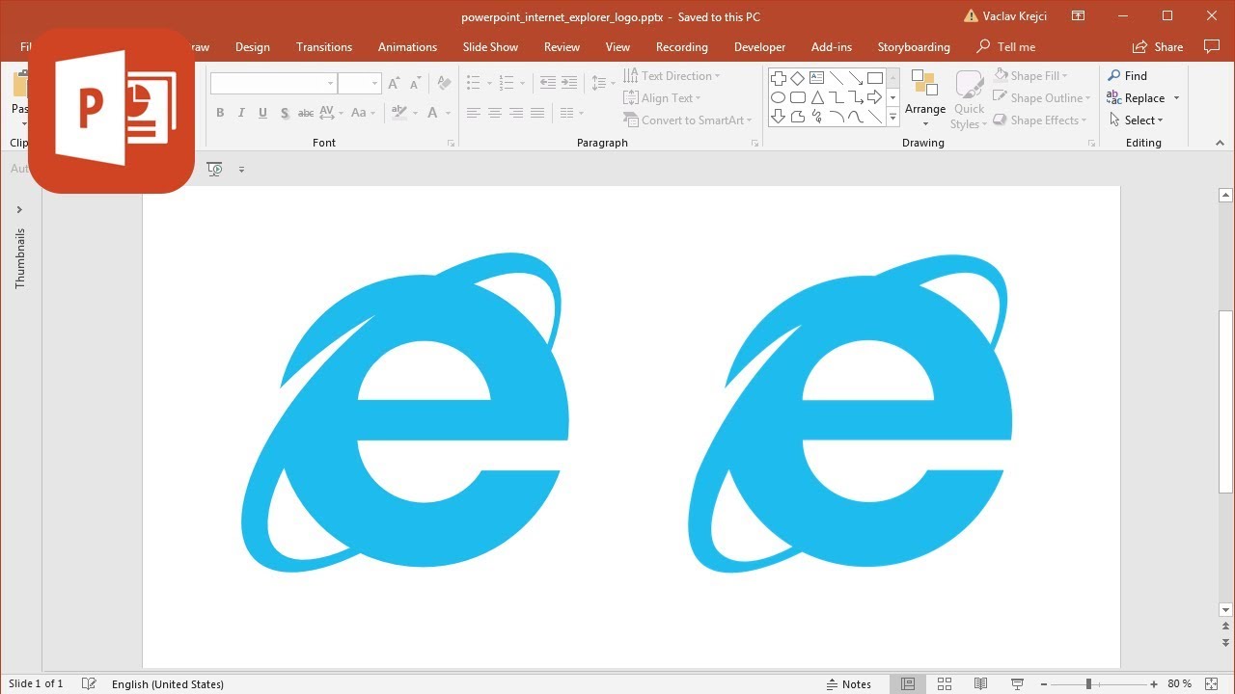Open the Review ribbon tab
The width and height of the screenshot is (1235, 694).
[x=562, y=46]
